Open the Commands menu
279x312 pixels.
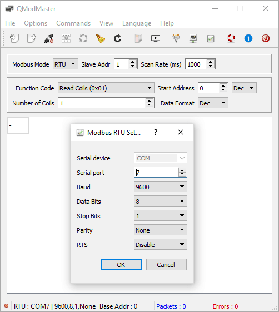(x=73, y=23)
